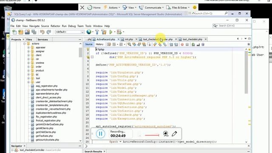Click the Debug Project icon
The width and height of the screenshot is (272, 153).
pos(119,32)
